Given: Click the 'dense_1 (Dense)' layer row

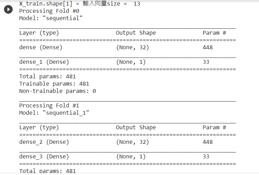Looking at the screenshot, I should pos(44,62).
